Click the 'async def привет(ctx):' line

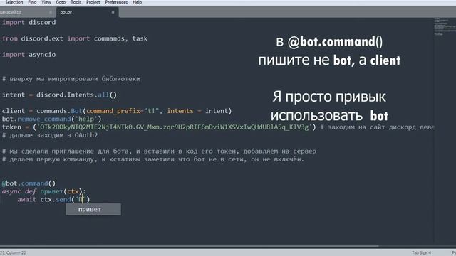pyautogui.click(x=44, y=191)
